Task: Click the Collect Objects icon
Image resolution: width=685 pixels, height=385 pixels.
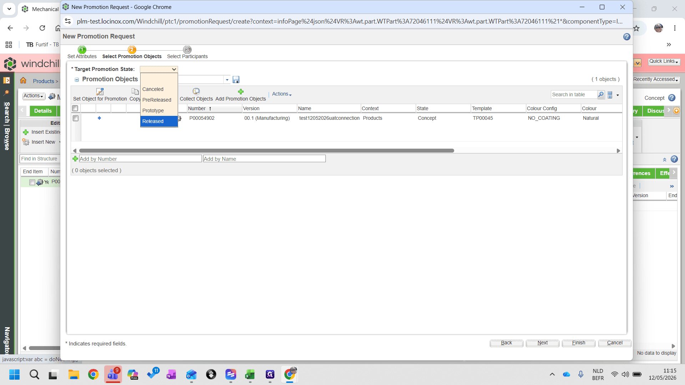Action: point(196,91)
